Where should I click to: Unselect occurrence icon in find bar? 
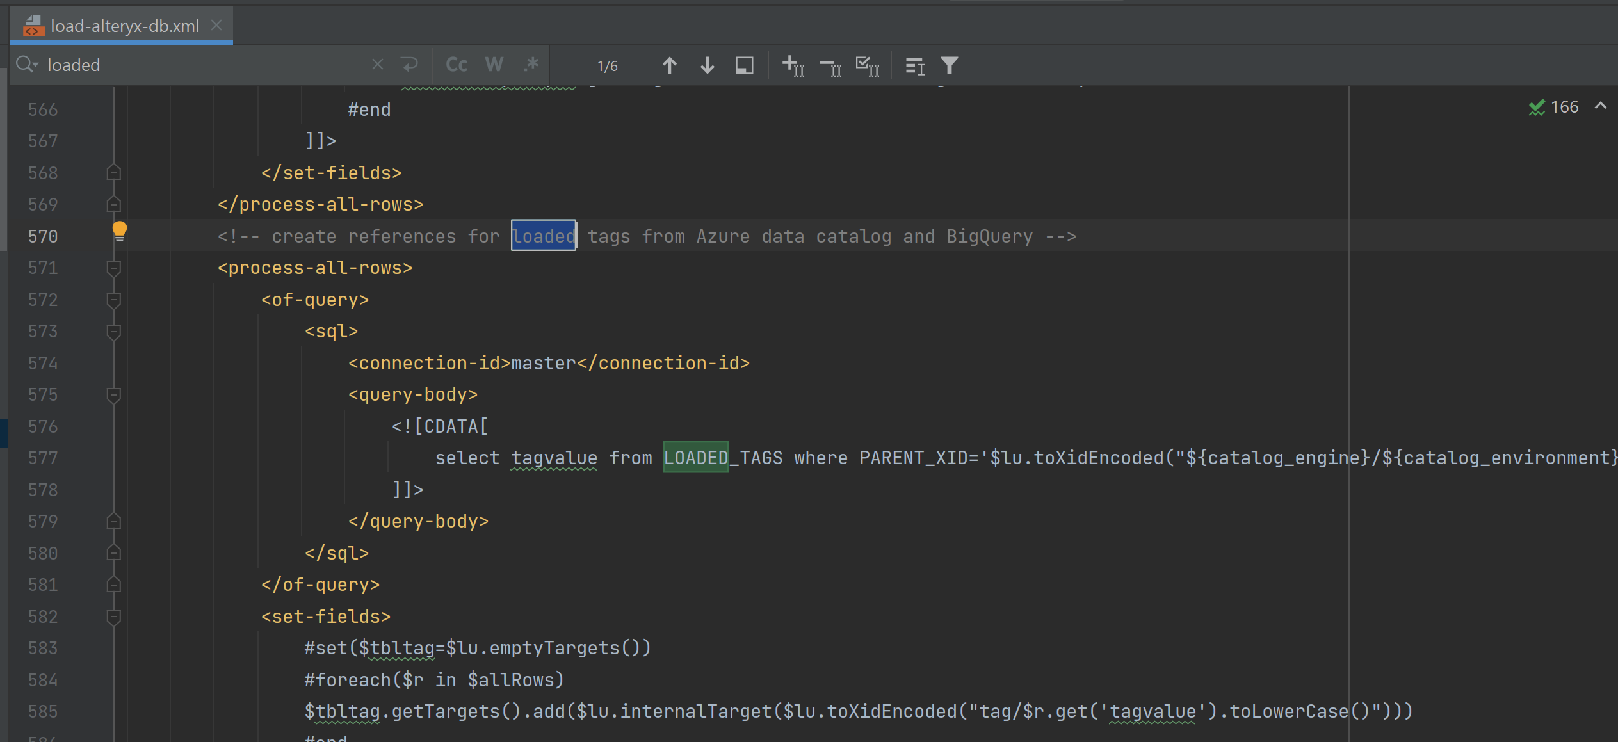coord(830,65)
